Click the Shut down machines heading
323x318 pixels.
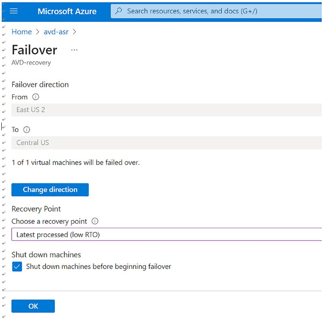(46, 255)
